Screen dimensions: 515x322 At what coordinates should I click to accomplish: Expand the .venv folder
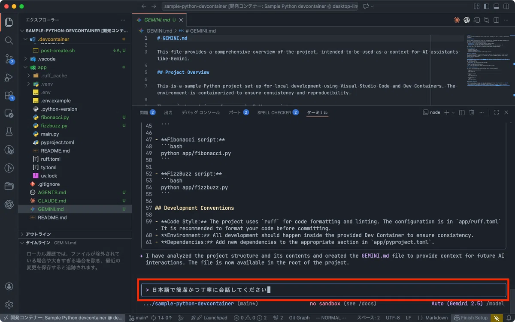coord(75,84)
